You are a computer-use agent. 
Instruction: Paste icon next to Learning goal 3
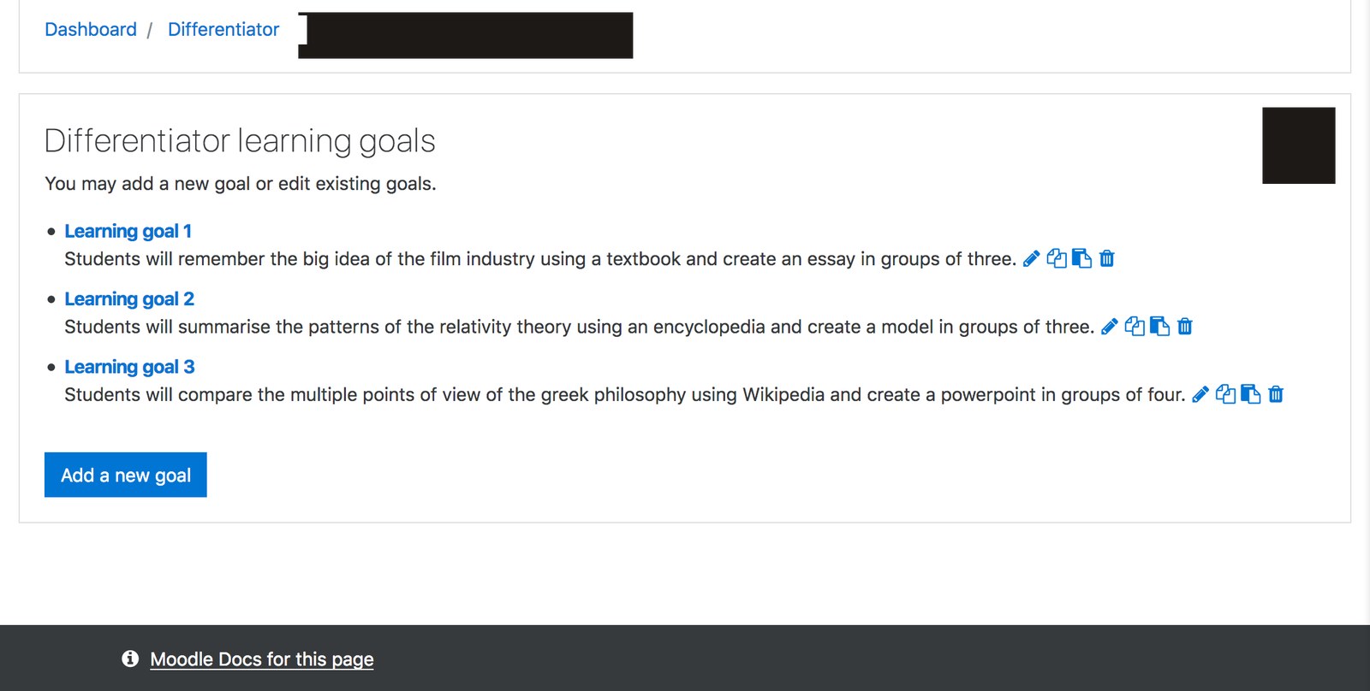[1250, 394]
